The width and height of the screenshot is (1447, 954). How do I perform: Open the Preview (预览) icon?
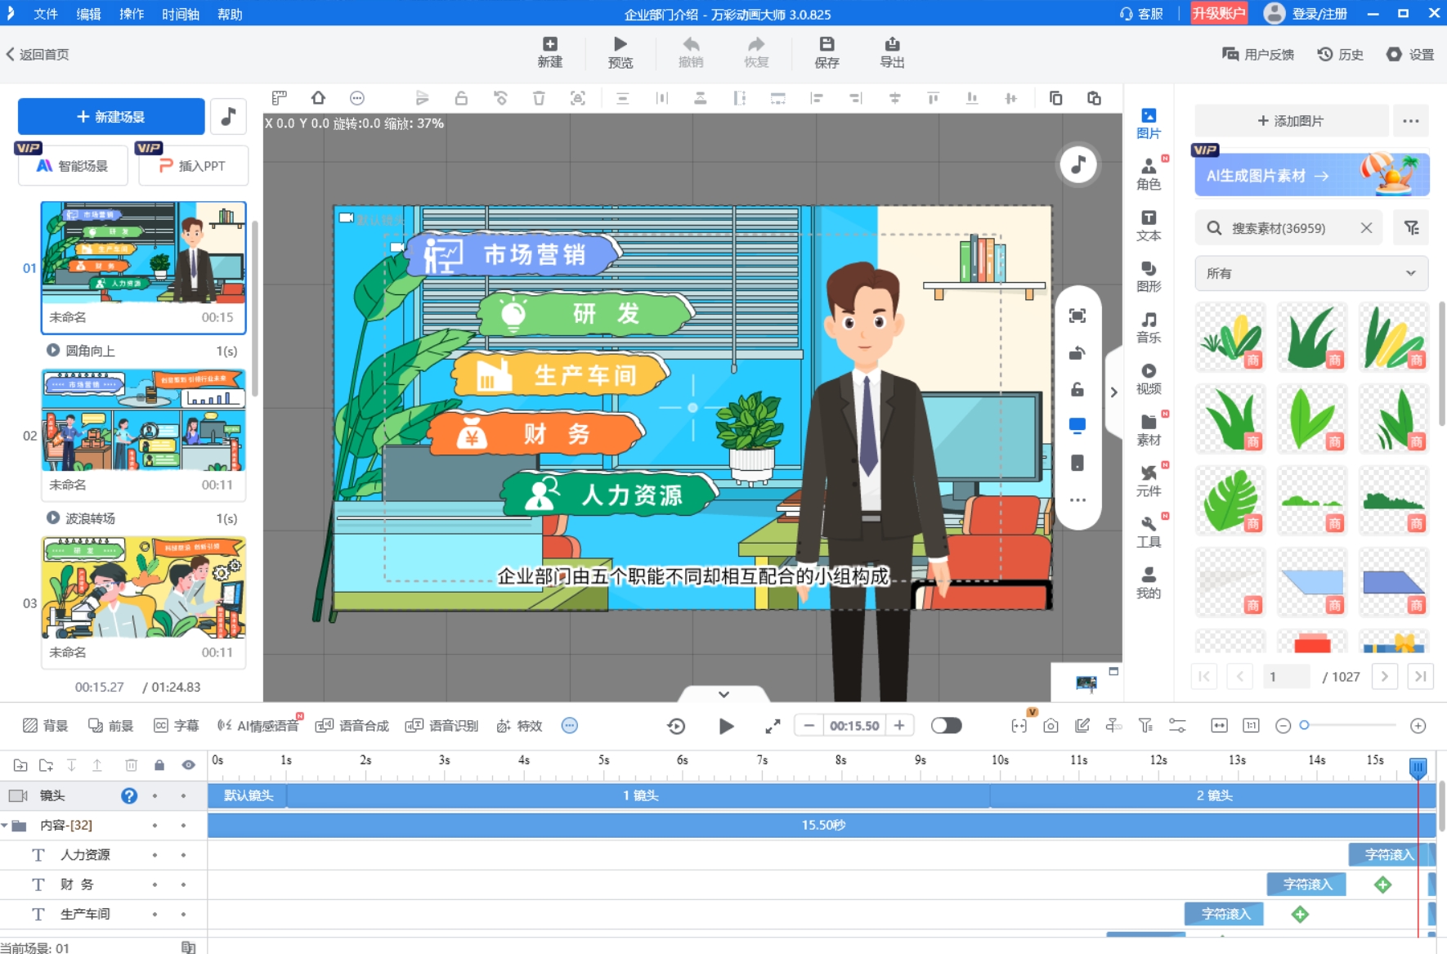pos(620,52)
